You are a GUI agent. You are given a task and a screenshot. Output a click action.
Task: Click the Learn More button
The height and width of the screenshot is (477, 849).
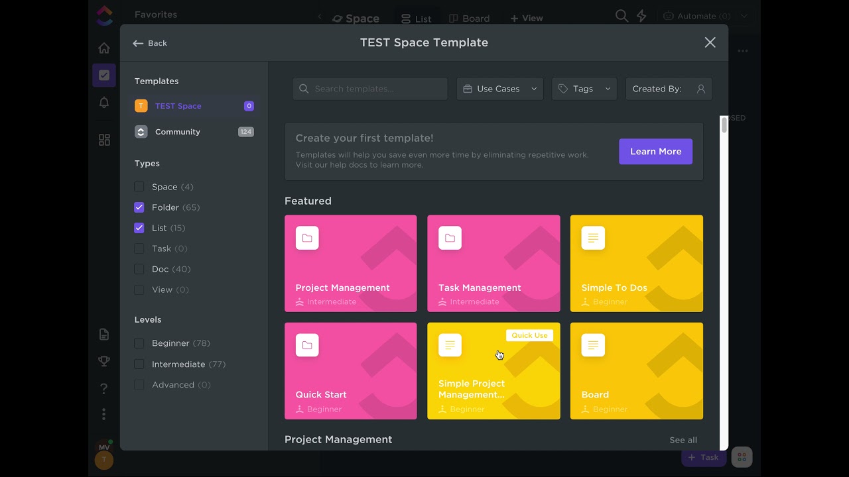coord(655,152)
